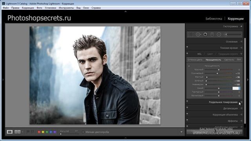251x141 pixels.
Task: Select the Radial Filter tool
Action: point(219,34)
